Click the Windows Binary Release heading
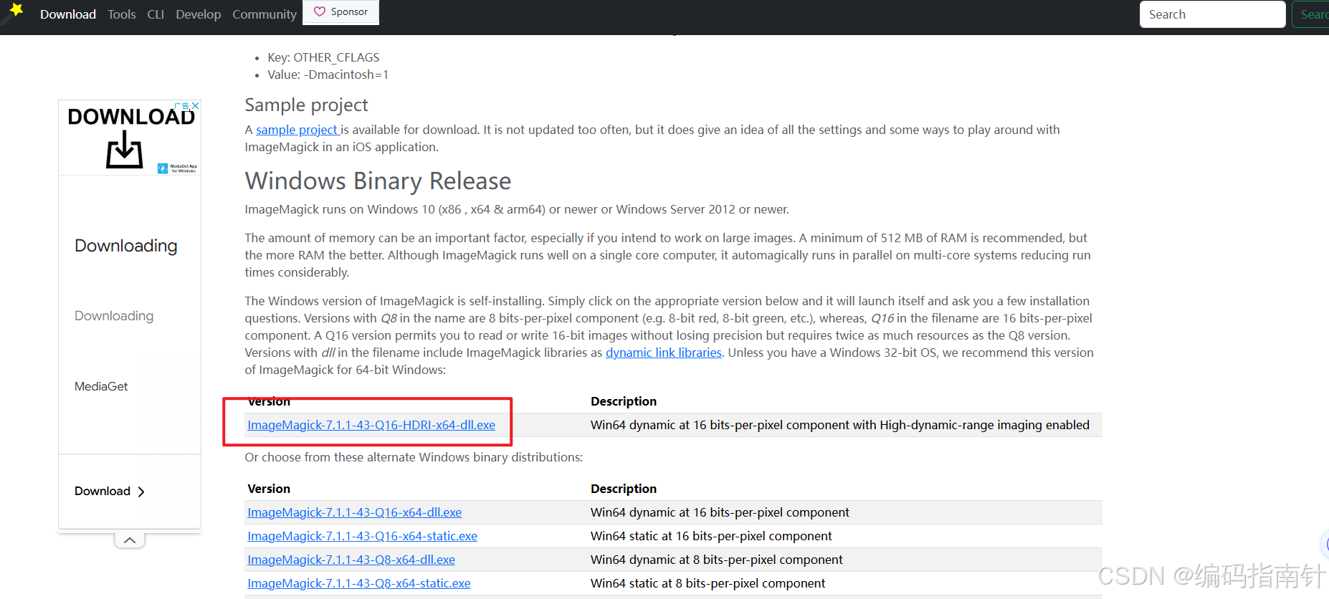1329x599 pixels. coord(378,181)
